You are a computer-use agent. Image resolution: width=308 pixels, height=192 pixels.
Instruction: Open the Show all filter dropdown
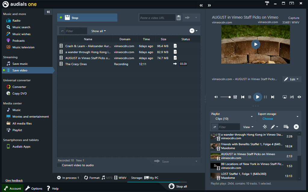pos(98,31)
